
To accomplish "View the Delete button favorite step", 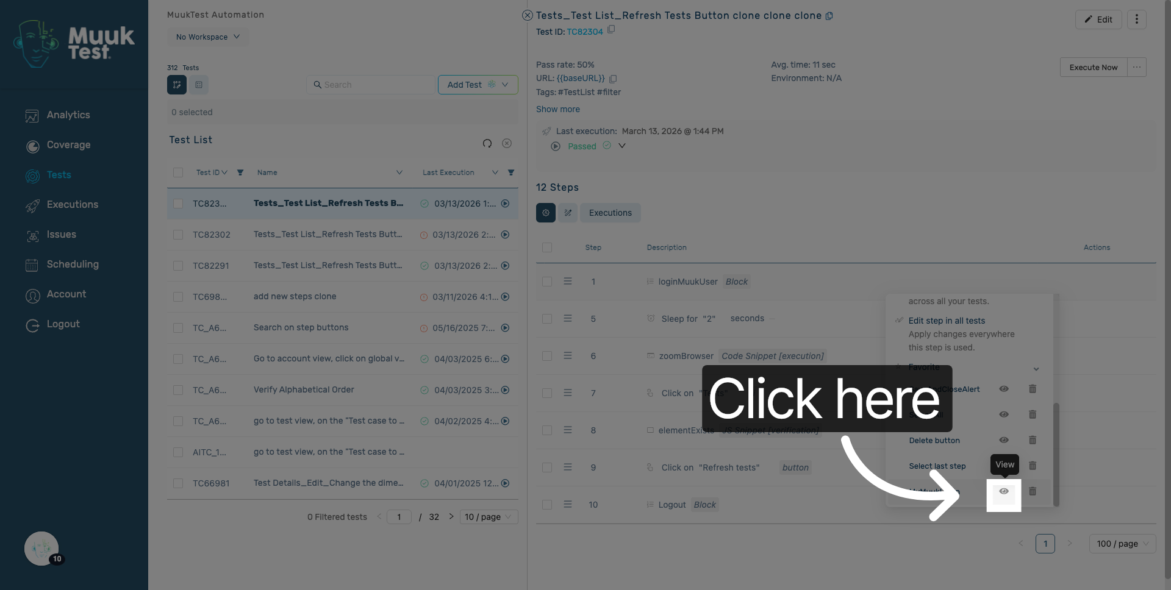I will 1004,440.
